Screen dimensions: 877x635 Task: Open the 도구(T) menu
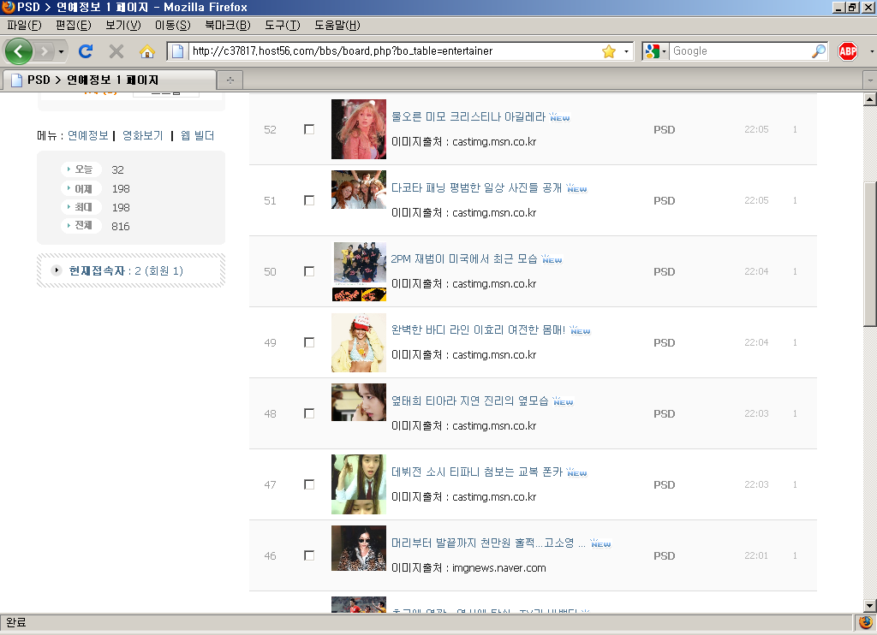[x=282, y=25]
